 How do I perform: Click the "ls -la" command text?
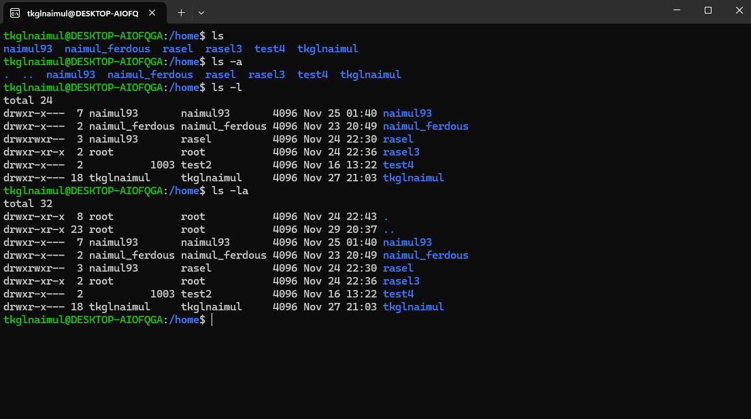coord(230,191)
